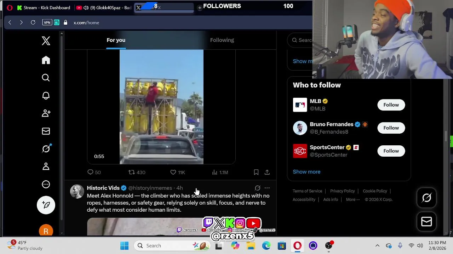
Task: Expand the More footer menu
Action: 352,199
